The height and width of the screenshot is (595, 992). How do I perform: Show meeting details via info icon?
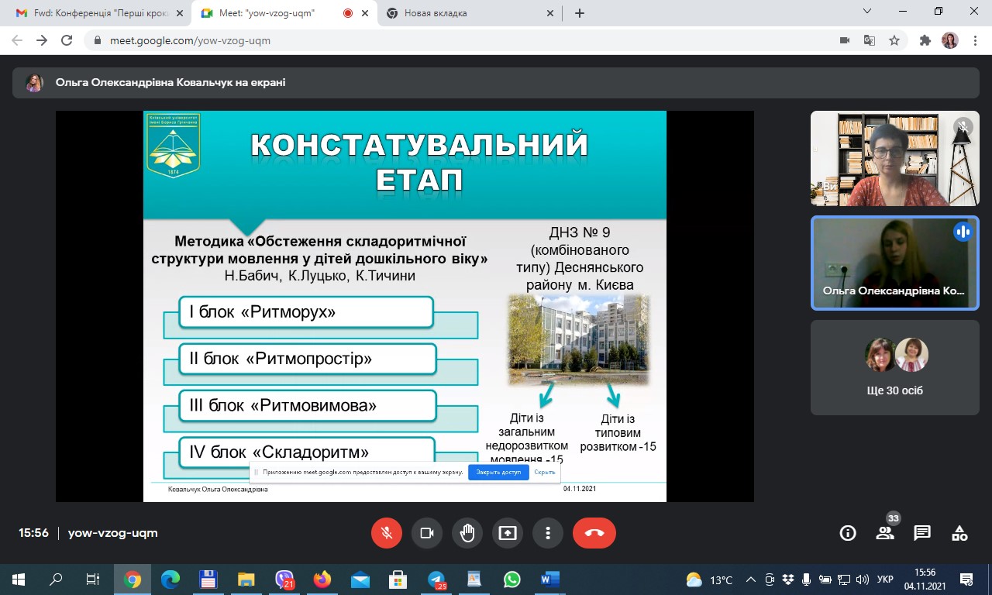tap(847, 532)
